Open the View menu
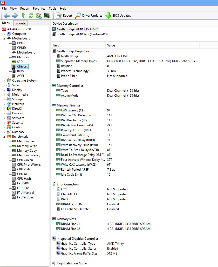This screenshot has height=267, width=218. click(x=13, y=9)
